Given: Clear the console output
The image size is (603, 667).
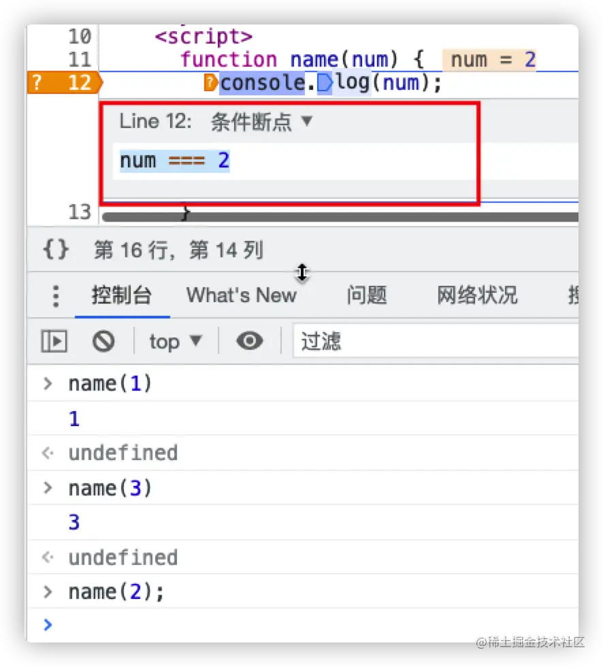Looking at the screenshot, I should pyautogui.click(x=103, y=341).
